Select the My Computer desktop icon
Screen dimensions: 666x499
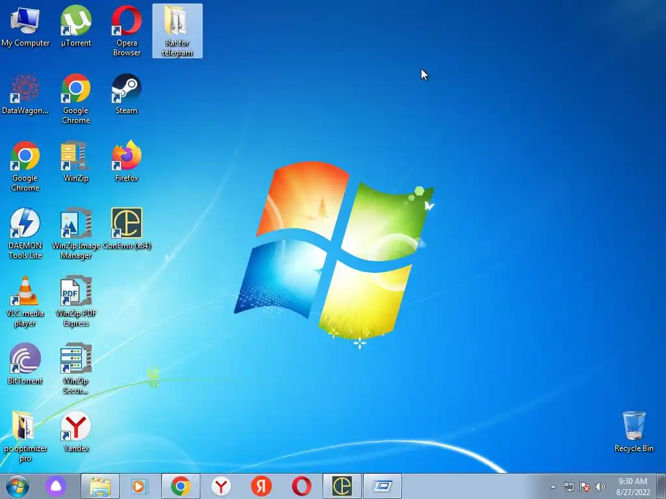(25, 27)
